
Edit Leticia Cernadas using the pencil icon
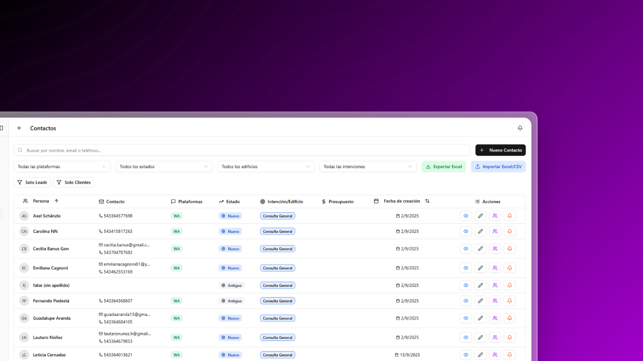pyautogui.click(x=480, y=355)
